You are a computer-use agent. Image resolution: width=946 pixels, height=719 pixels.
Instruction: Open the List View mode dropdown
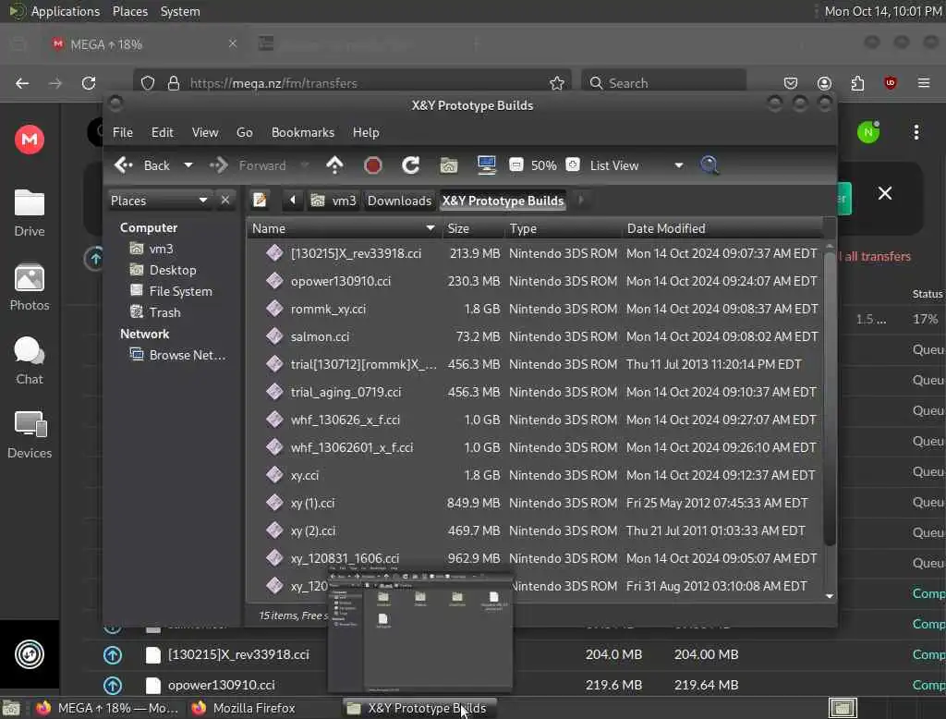[637, 165]
